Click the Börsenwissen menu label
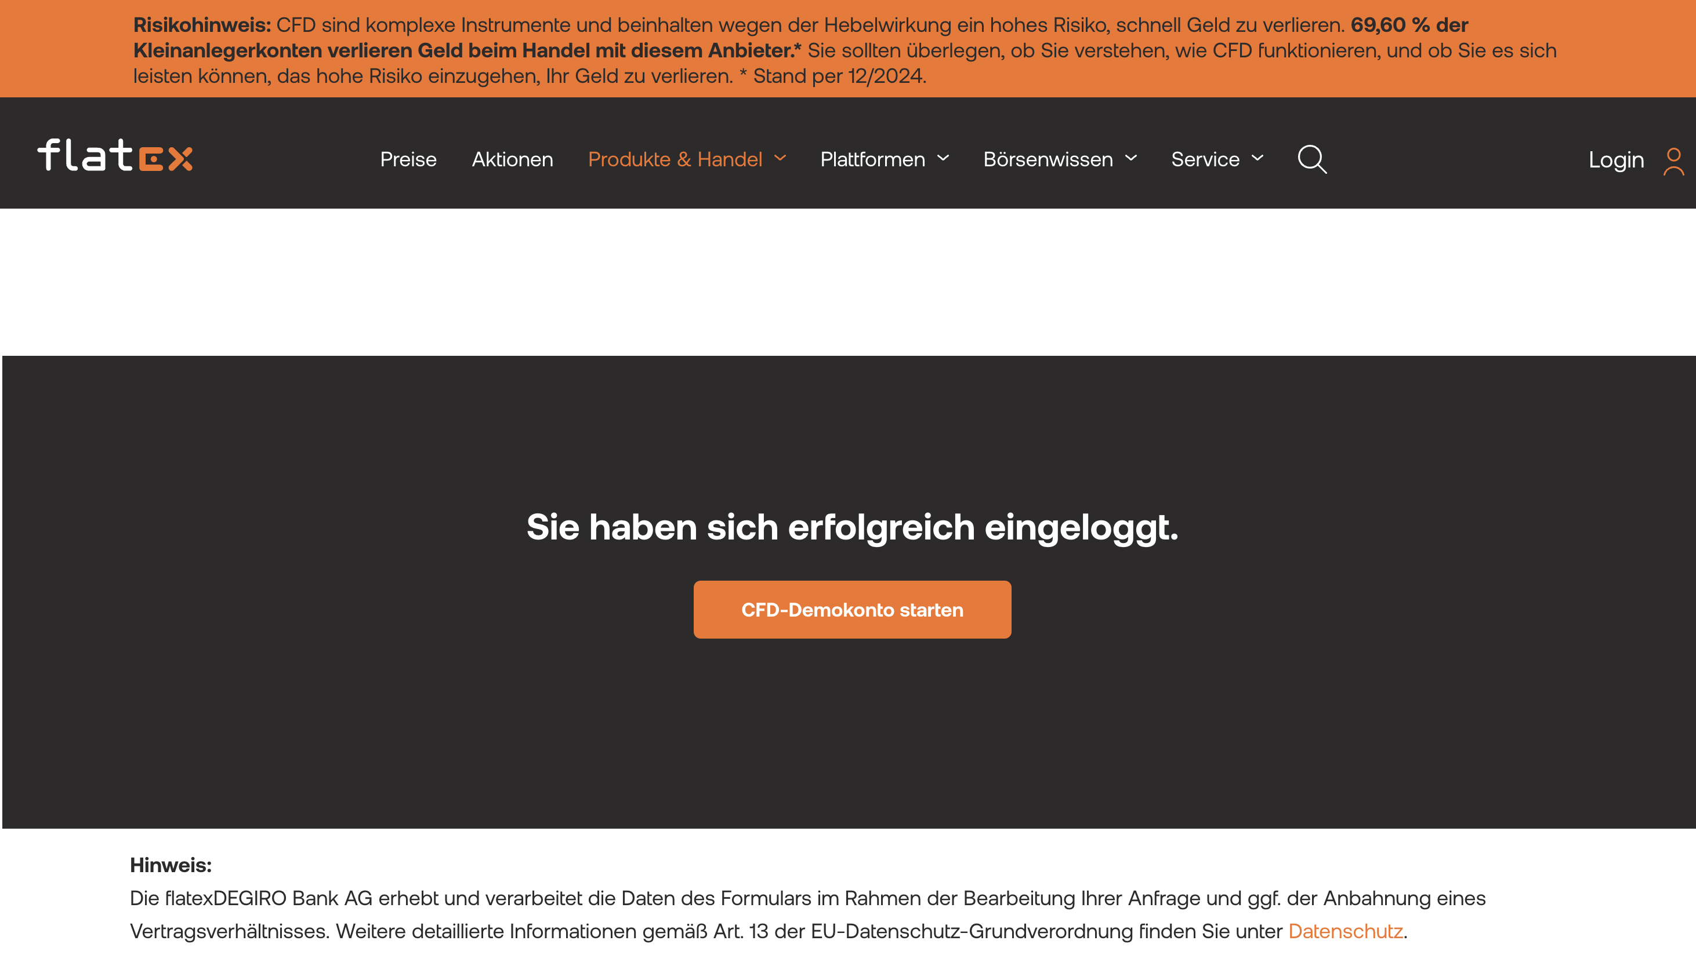Image resolution: width=1696 pixels, height=955 pixels. 1048,159
